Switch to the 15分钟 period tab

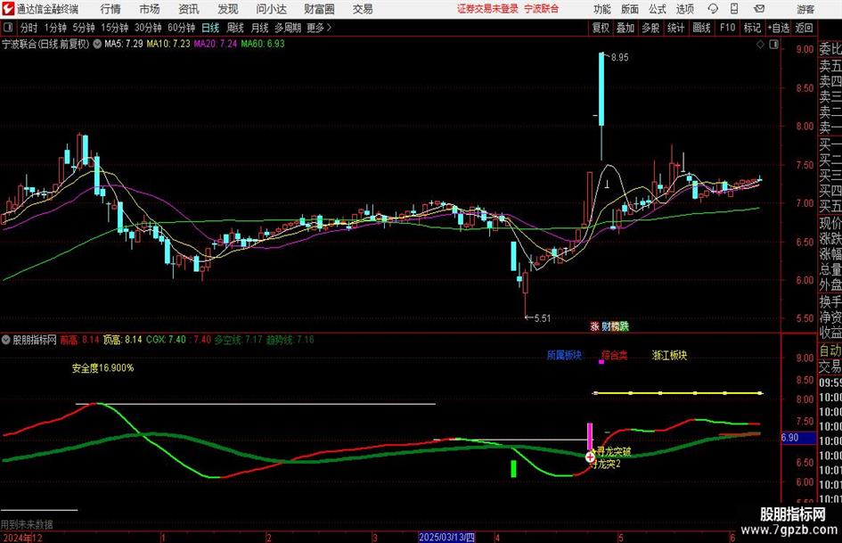(x=115, y=28)
